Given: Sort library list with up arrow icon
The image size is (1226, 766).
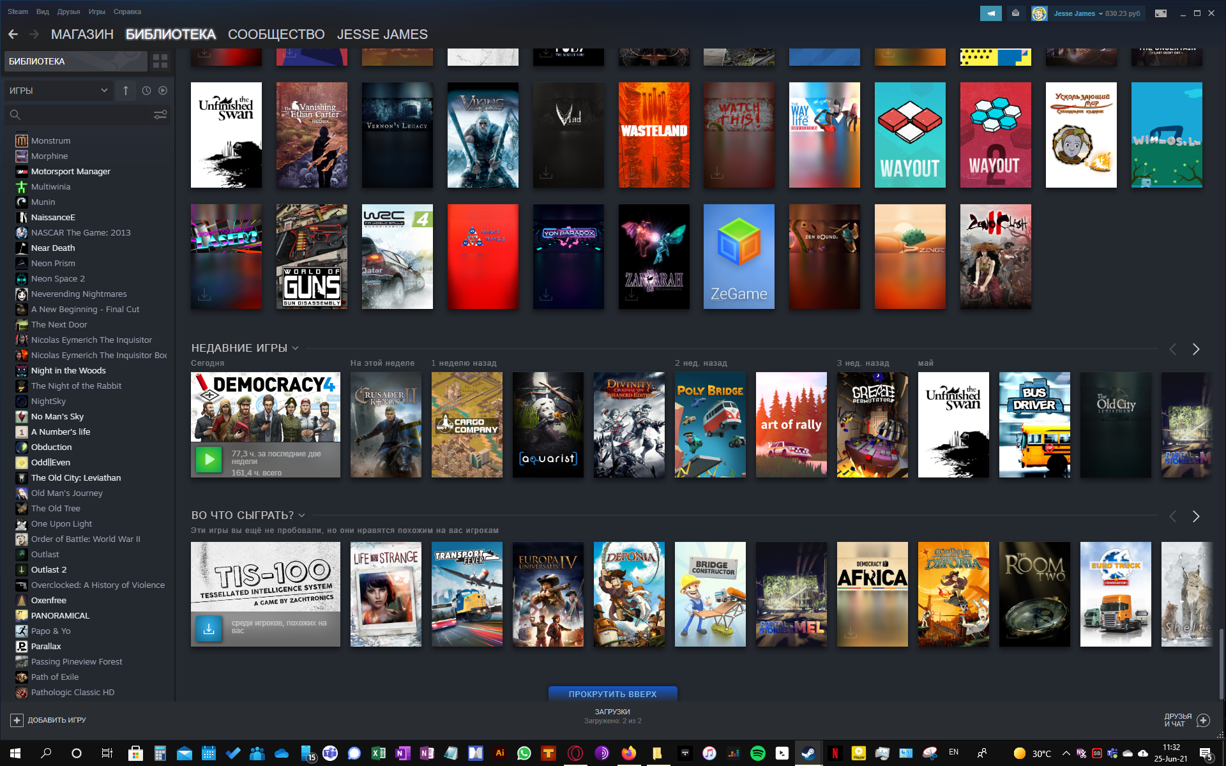Looking at the screenshot, I should pos(126,91).
